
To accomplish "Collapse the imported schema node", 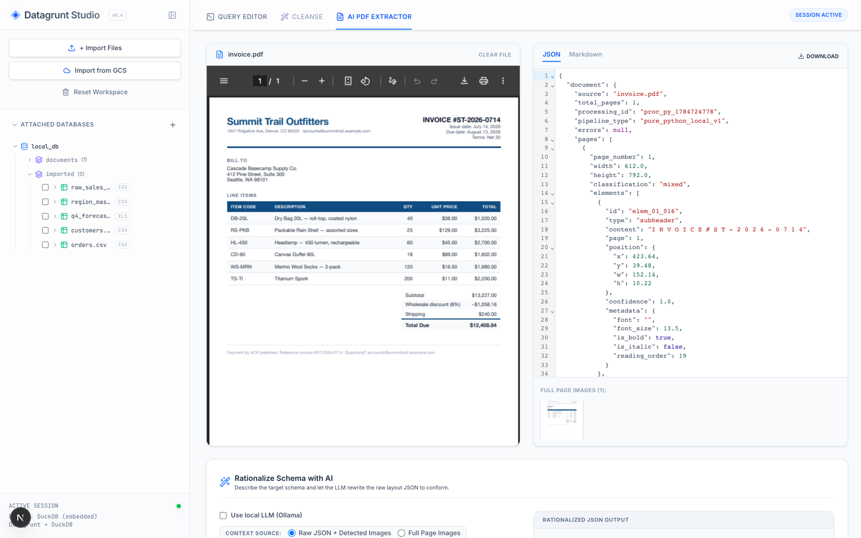I will click(x=30, y=174).
